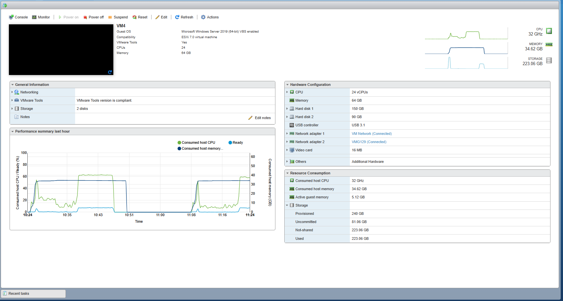Collapse the Hardware Configuration panel
The image size is (563, 301).
(287, 85)
